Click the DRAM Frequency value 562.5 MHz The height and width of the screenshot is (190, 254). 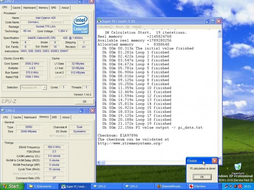point(54,147)
